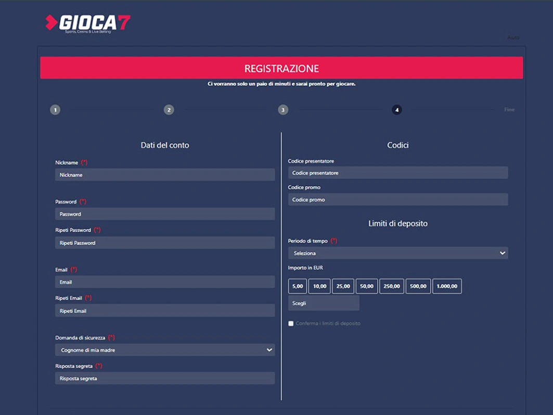Image resolution: width=553 pixels, height=415 pixels.
Task: Open the Domanda di sicurezza dropdown
Action: [165, 350]
